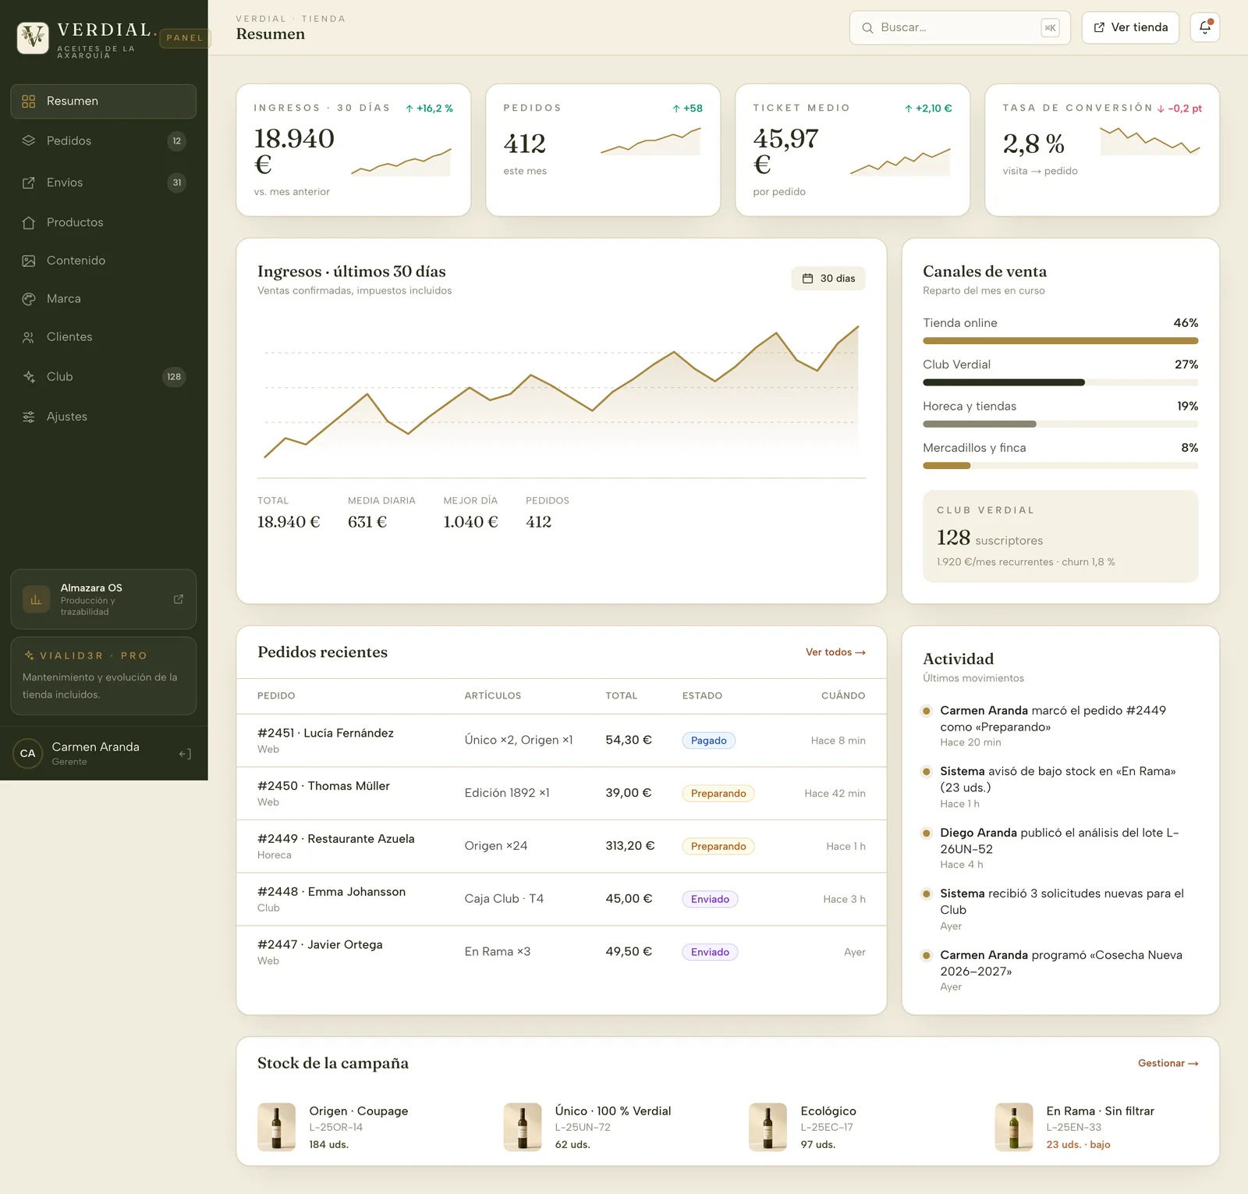The image size is (1248, 1194).
Task: Click the Ingresos 30 días KPI card
Action: coord(353,150)
